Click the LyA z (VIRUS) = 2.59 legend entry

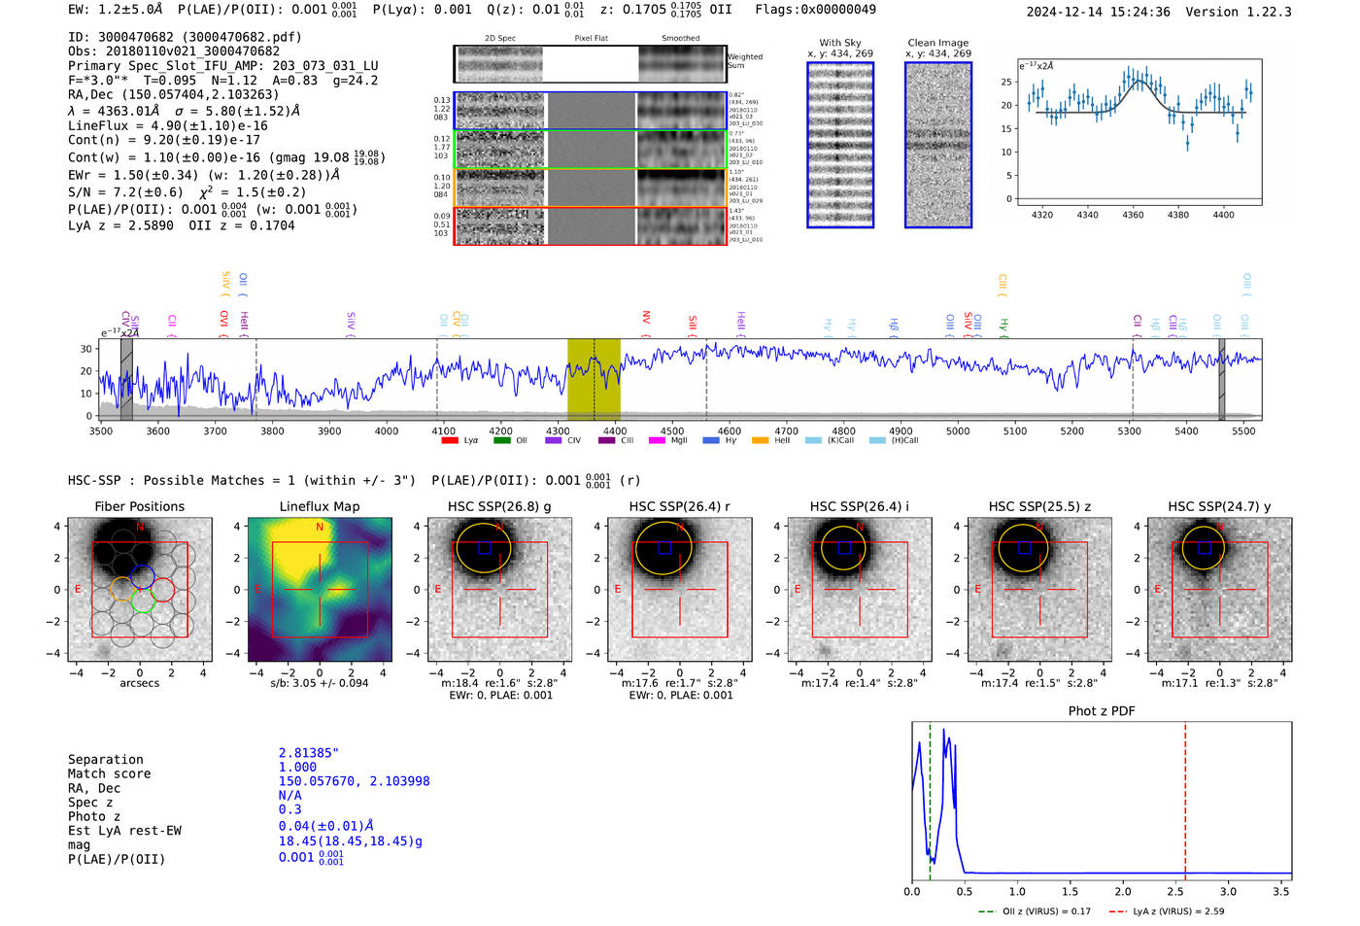(1166, 911)
